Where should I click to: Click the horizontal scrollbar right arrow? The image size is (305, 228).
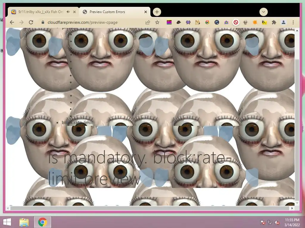[x=292, y=208]
